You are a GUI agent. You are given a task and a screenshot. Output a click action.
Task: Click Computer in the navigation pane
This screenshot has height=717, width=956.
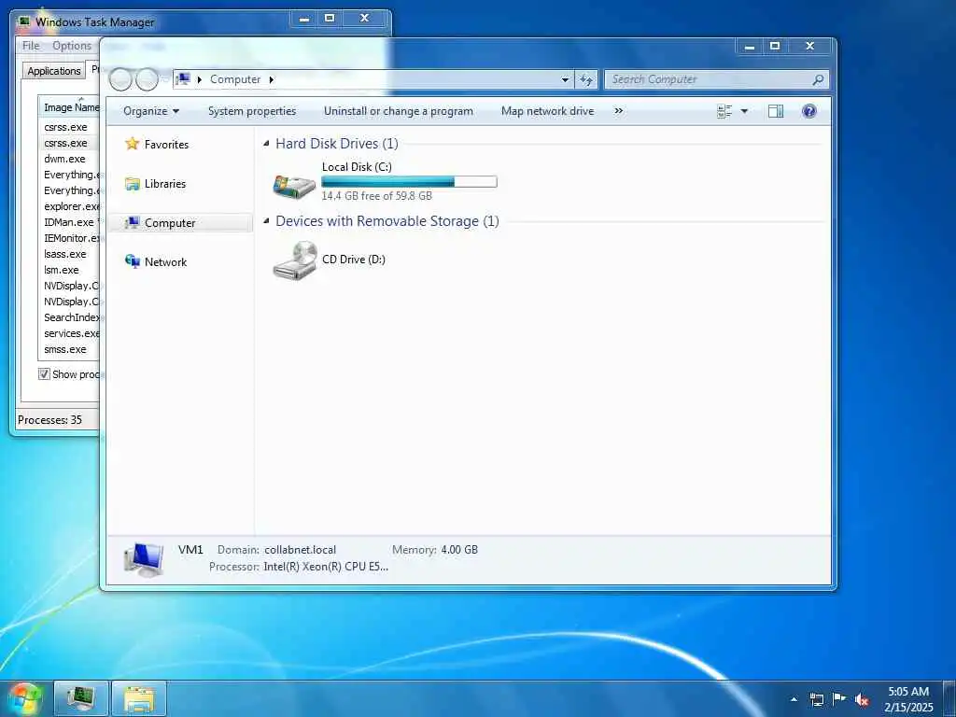click(x=170, y=223)
